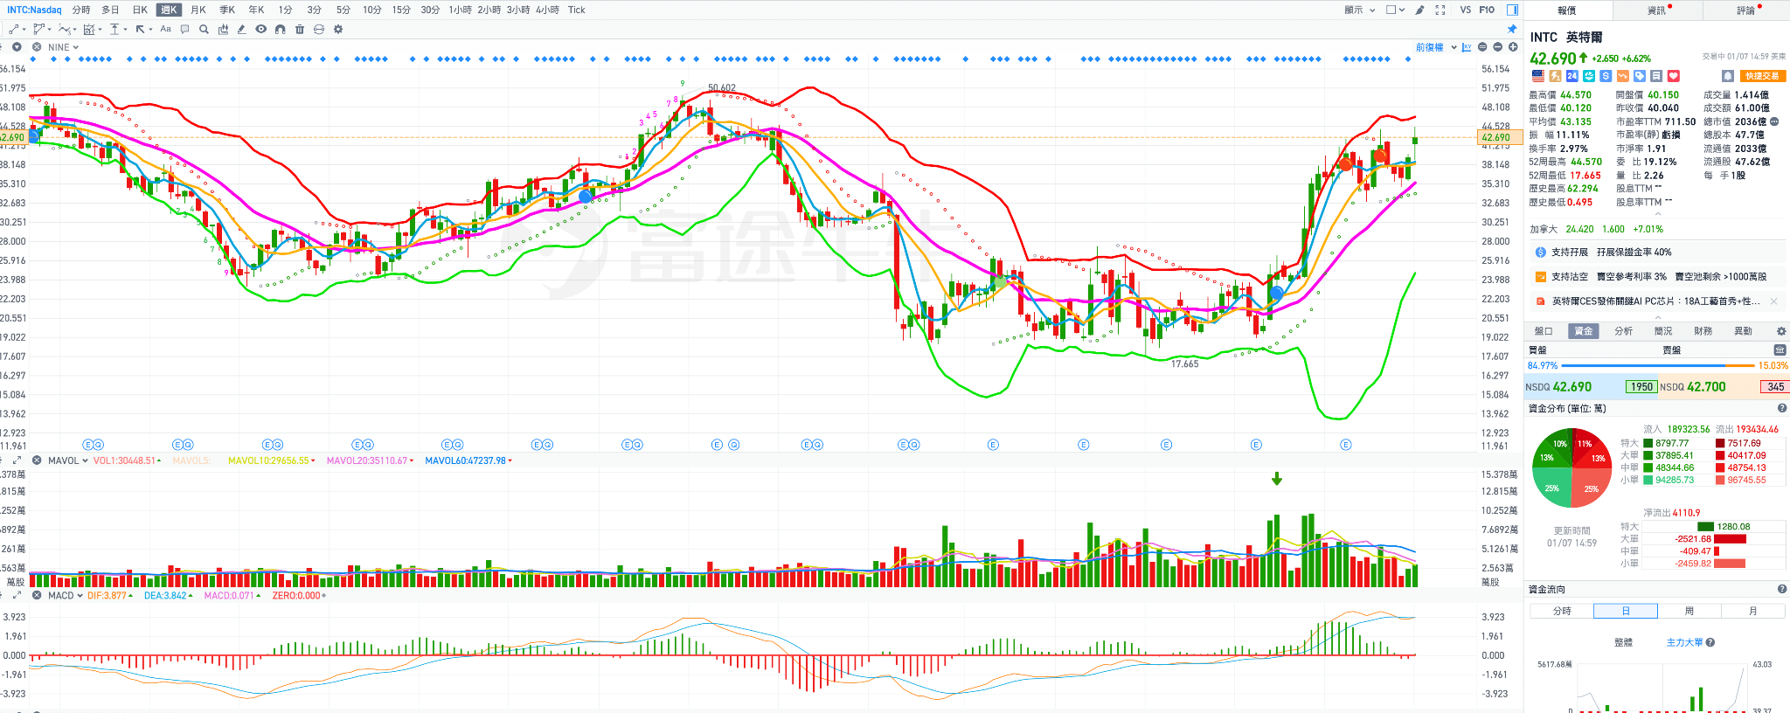Show help for 資金流向 section

click(x=1781, y=589)
